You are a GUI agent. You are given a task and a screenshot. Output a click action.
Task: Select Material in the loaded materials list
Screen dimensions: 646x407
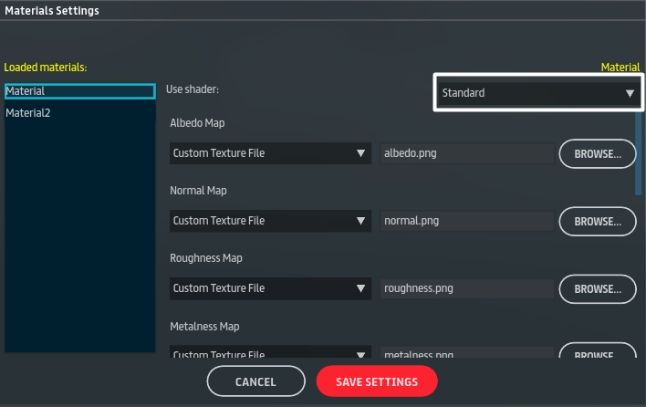[x=79, y=91]
